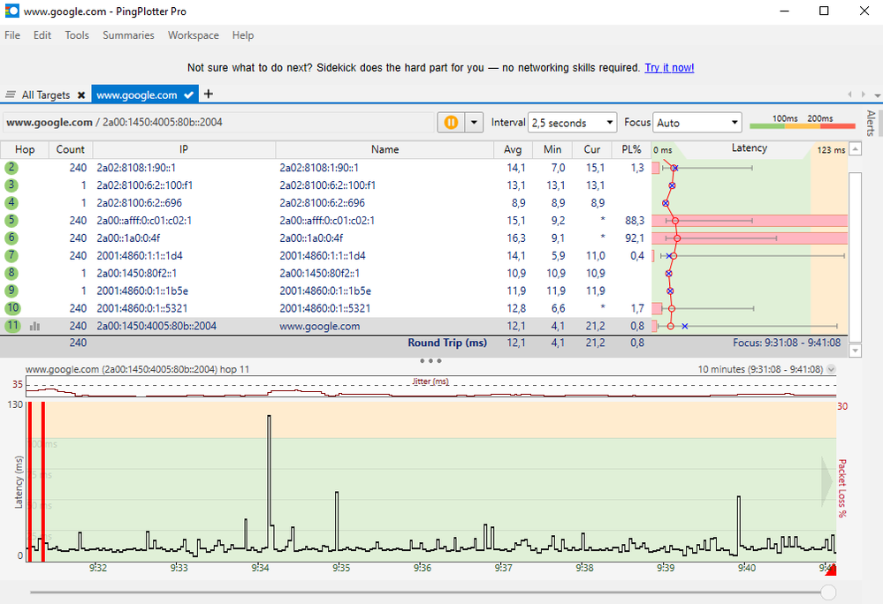This screenshot has width=883, height=604.
Task: Click the All Targets list icon
Action: coord(11,94)
